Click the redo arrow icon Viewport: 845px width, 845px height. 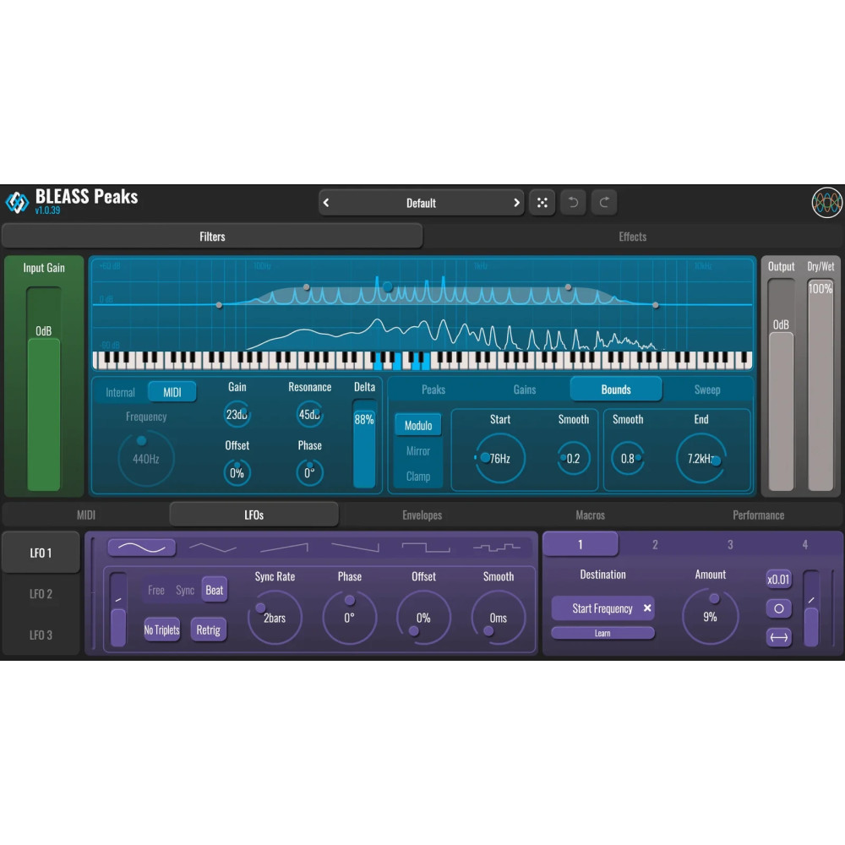coord(604,203)
